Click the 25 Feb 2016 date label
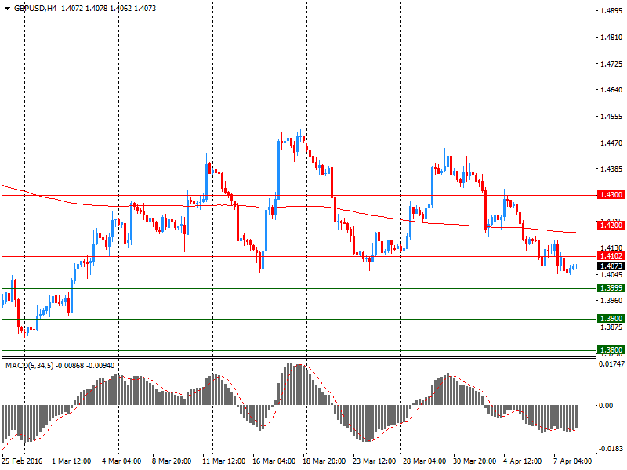This screenshot has width=627, height=470. point(22,461)
